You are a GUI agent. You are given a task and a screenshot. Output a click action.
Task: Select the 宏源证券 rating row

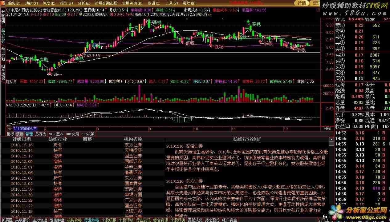point(83,189)
